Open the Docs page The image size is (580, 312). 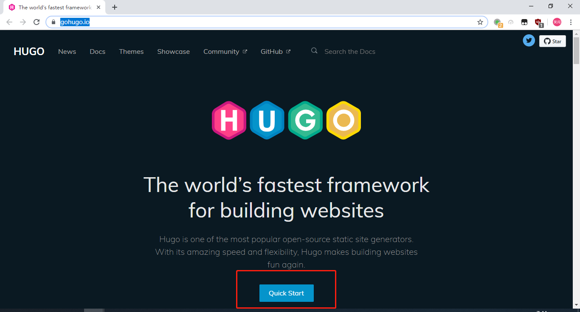98,52
